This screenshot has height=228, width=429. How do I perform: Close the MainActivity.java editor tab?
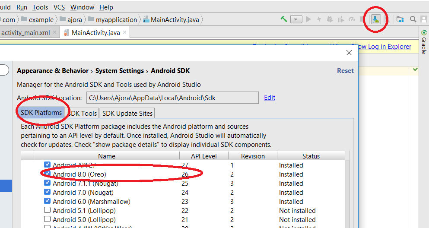pos(124,32)
